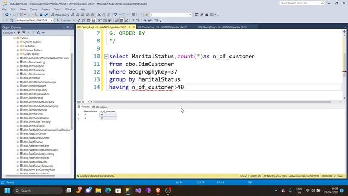Click the Object Explorer vertical scrollbar
This screenshot has width=348, height=196.
click(x=72, y=91)
